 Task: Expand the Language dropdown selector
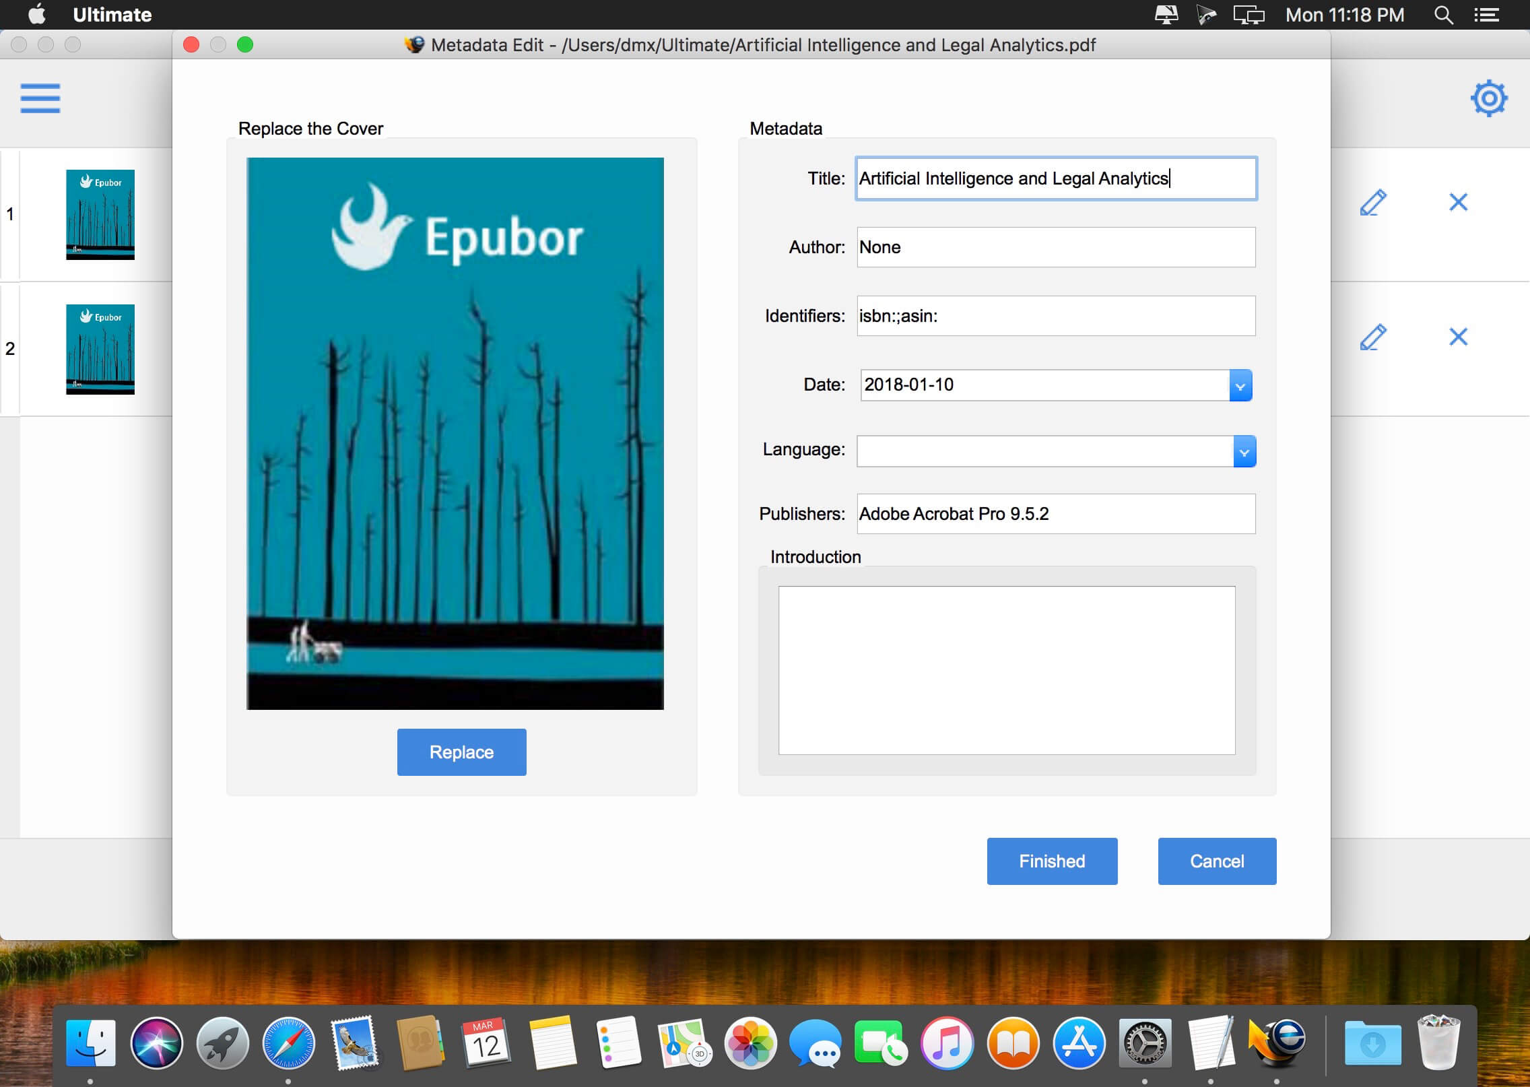tap(1243, 451)
